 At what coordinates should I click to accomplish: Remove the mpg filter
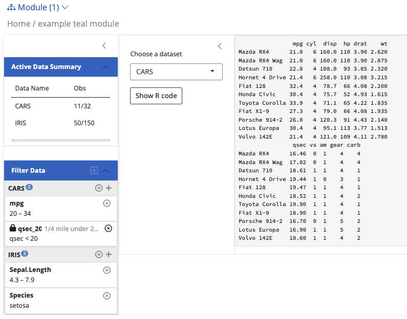coord(106,203)
